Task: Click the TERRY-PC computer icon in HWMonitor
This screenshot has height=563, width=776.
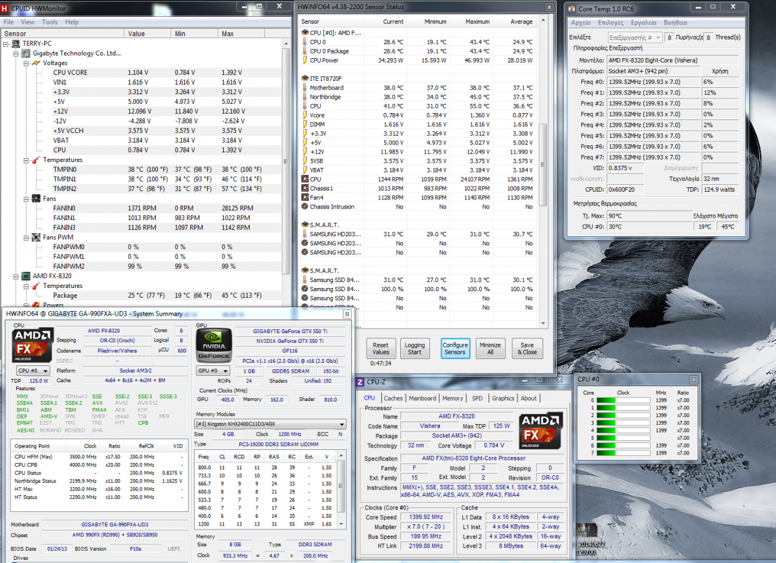Action: click(x=16, y=44)
